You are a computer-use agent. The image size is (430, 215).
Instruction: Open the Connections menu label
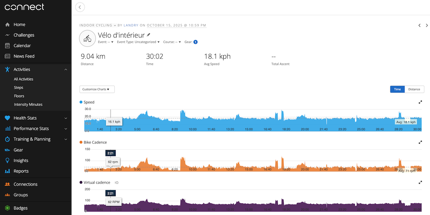point(25,184)
